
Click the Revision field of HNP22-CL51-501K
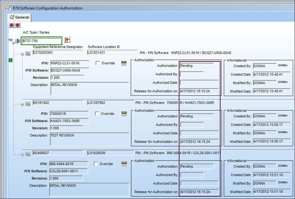(x=67, y=78)
